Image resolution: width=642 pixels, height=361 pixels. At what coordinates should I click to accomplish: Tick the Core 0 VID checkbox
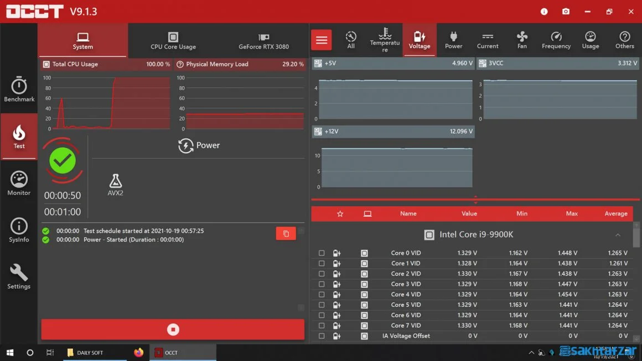click(x=322, y=253)
